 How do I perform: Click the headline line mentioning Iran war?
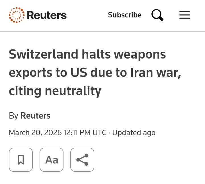click(x=95, y=73)
